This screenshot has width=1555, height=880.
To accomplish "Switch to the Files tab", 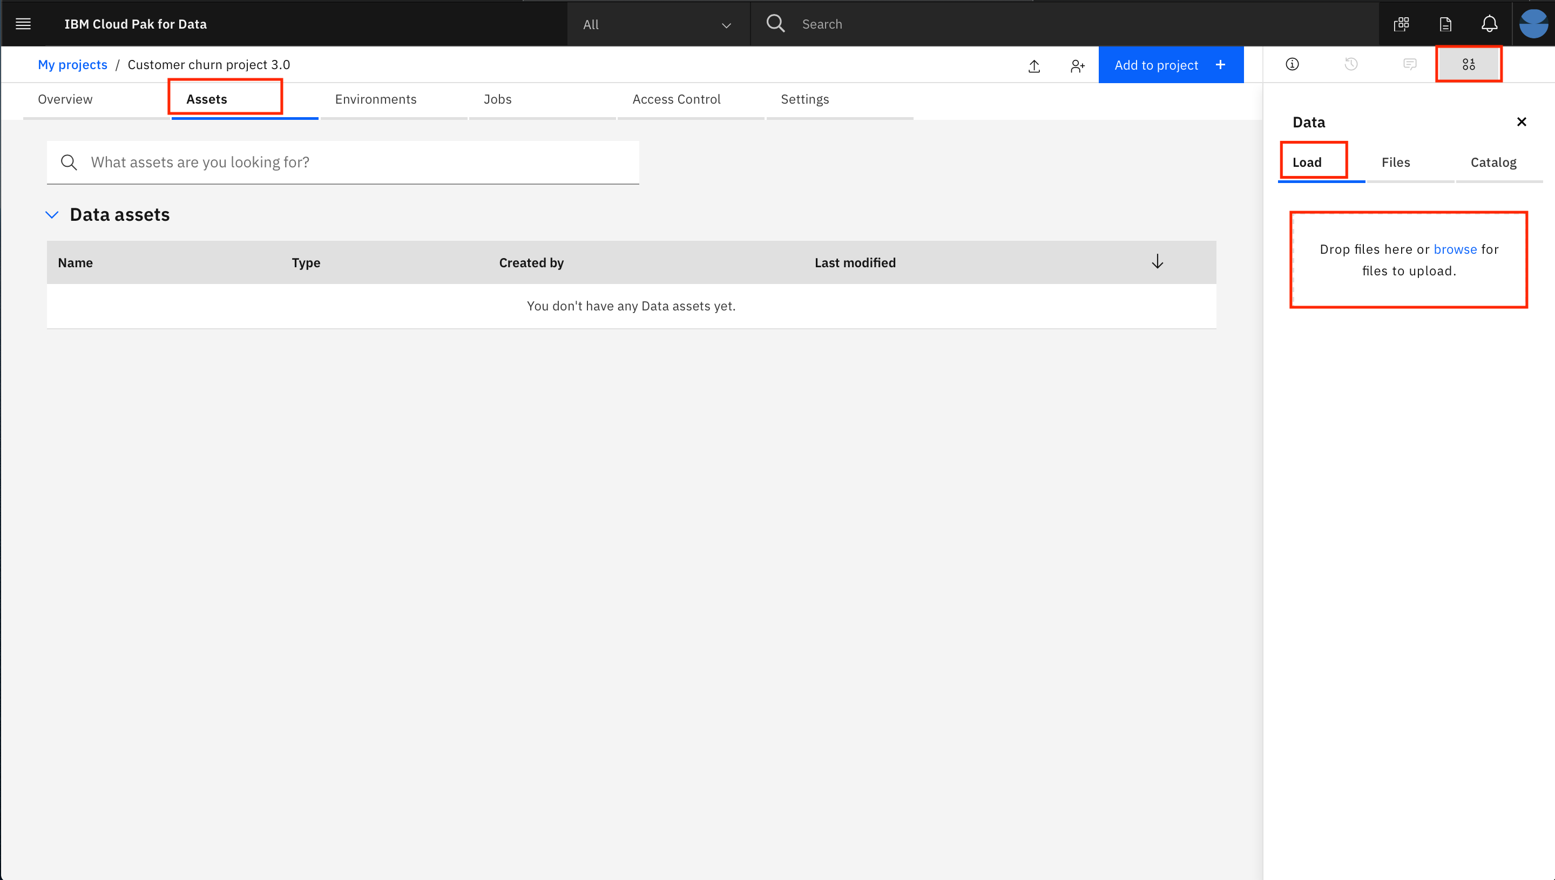I will tap(1396, 161).
